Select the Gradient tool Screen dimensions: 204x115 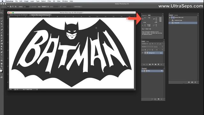[2, 43]
